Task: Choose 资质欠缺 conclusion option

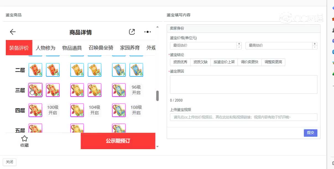Action: coord(200,62)
